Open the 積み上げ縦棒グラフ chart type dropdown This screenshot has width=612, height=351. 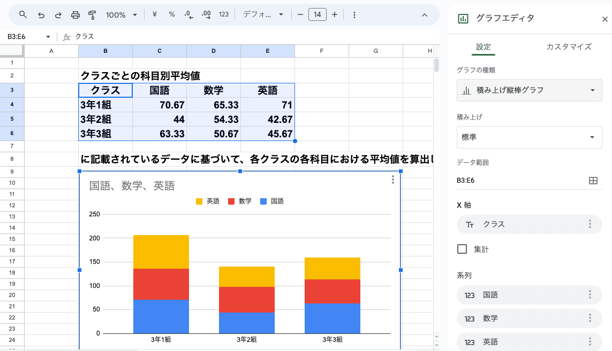[529, 90]
